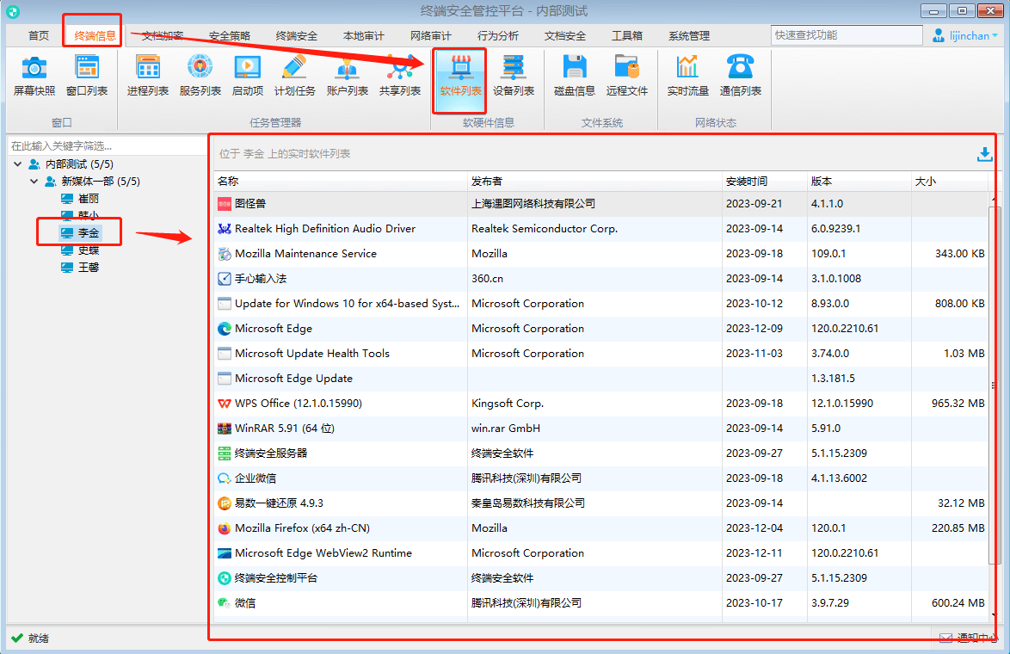This screenshot has width=1010, height=654.
Task: Open the 计划任务 scheduled tasks
Action: coord(294,76)
